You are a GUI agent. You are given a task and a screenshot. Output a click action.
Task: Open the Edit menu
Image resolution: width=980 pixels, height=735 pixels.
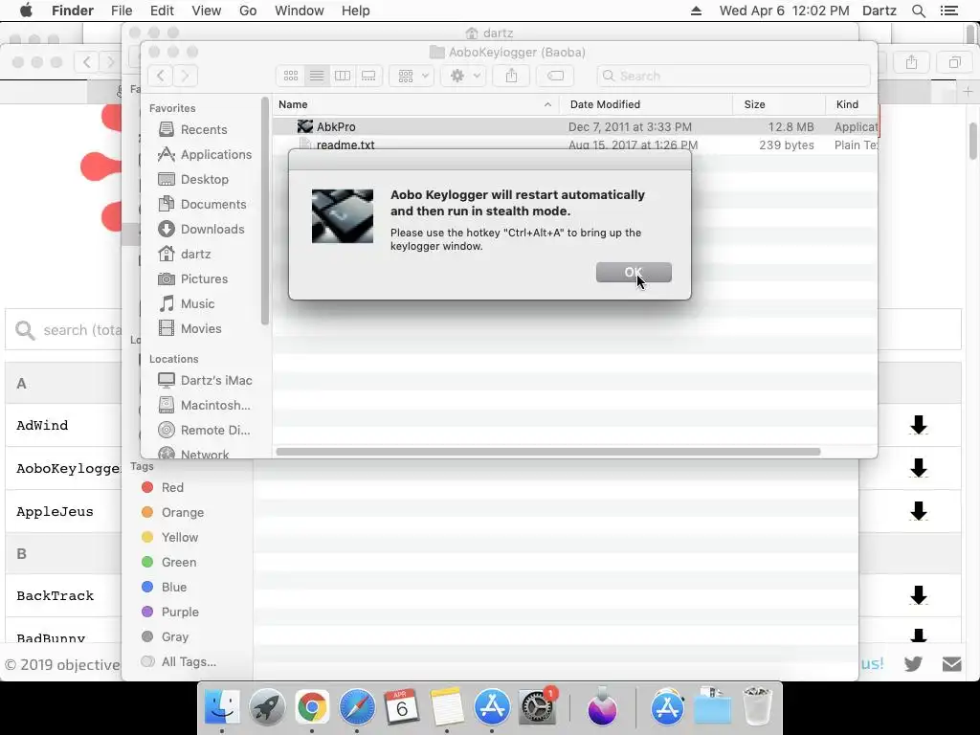click(x=162, y=11)
